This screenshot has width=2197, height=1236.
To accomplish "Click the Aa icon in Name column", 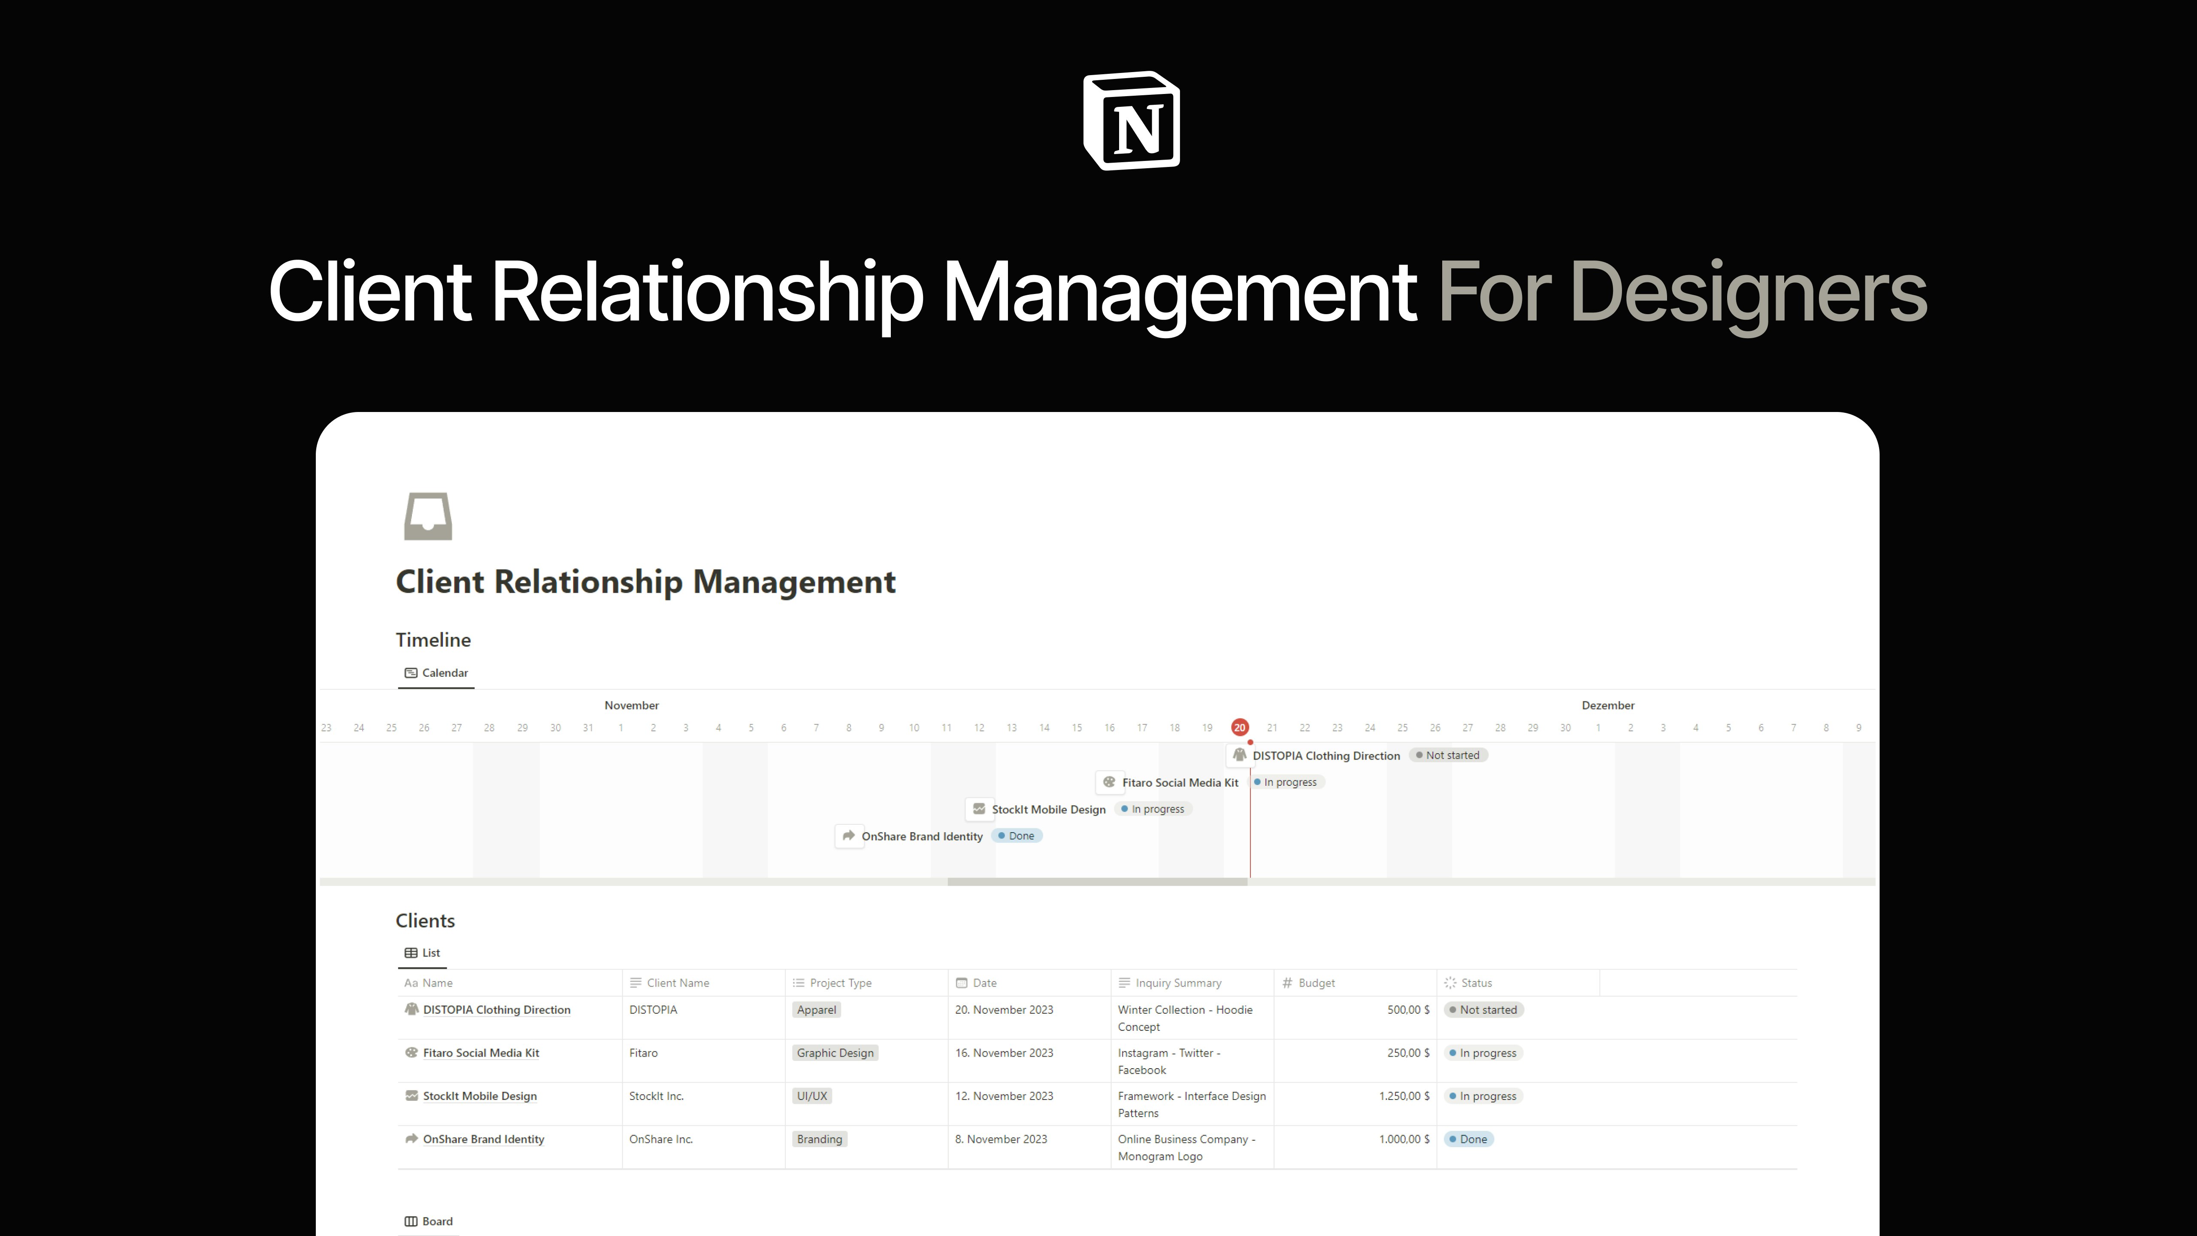I will click(x=411, y=983).
